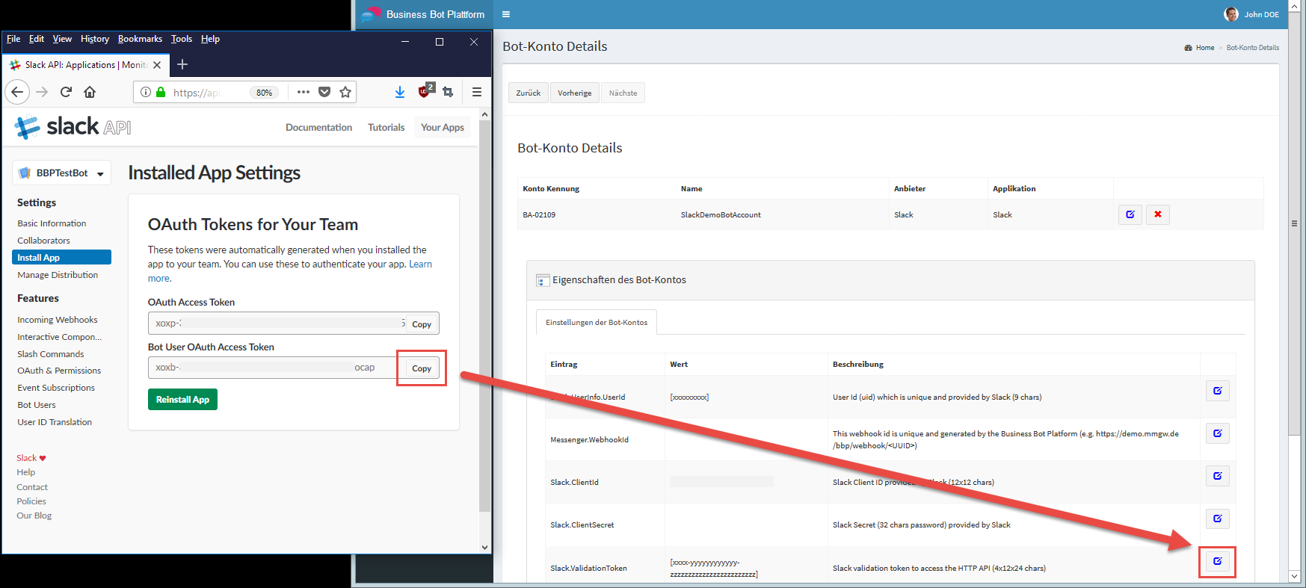The height and width of the screenshot is (588, 1306).
Task: Click the Nächste button
Action: pyautogui.click(x=623, y=93)
